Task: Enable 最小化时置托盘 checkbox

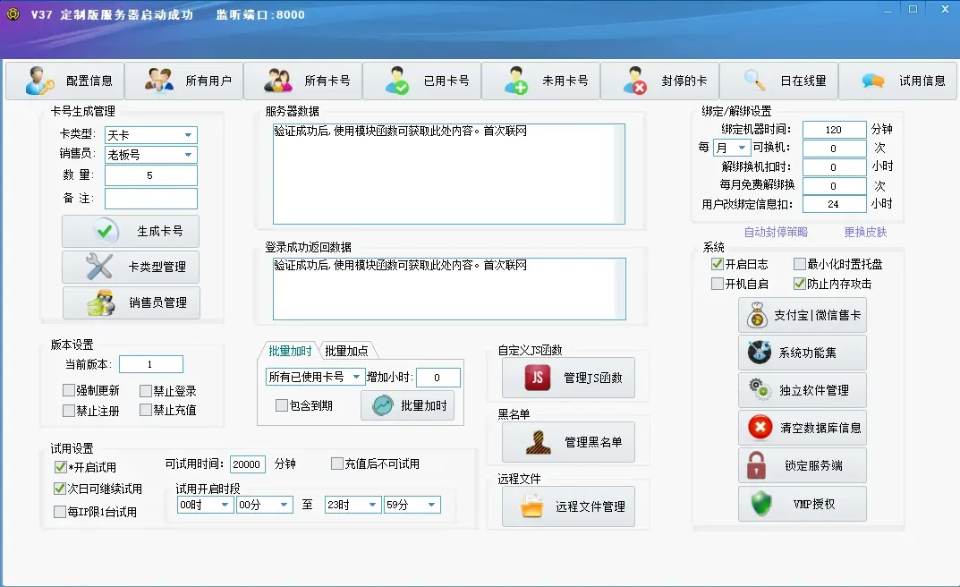Action: (799, 264)
